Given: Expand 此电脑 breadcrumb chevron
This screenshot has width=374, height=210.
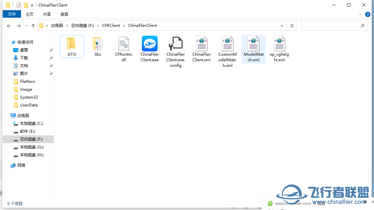Looking at the screenshot, I should 67,26.
